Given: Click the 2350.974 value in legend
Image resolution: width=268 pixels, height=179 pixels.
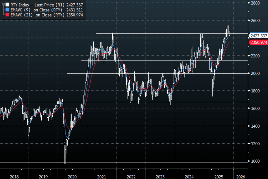Looking at the screenshot, I should pyautogui.click(x=75, y=15).
